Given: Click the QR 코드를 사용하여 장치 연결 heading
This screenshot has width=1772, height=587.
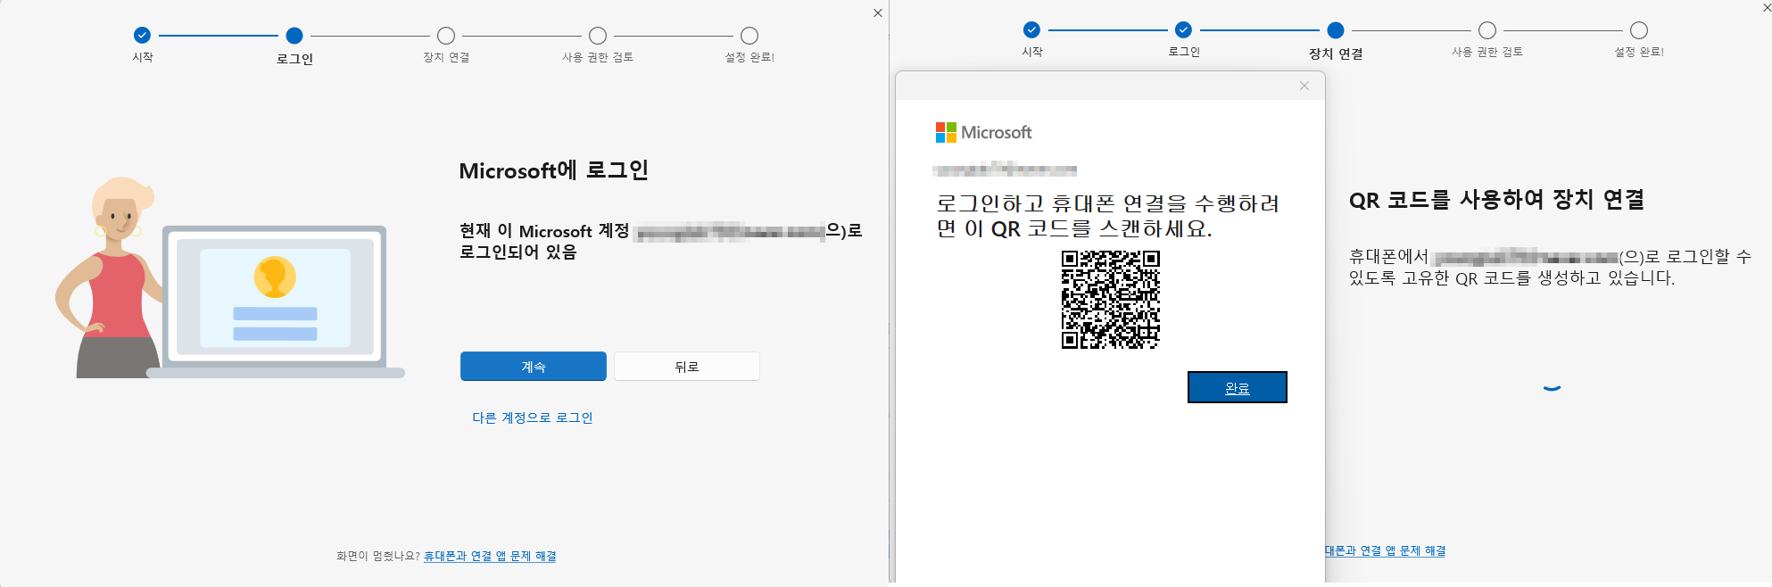Looking at the screenshot, I should 1496,200.
